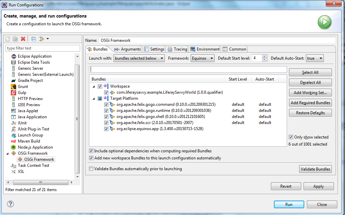Toggle Add new workspace Bundles automatically checkbox

point(91,158)
